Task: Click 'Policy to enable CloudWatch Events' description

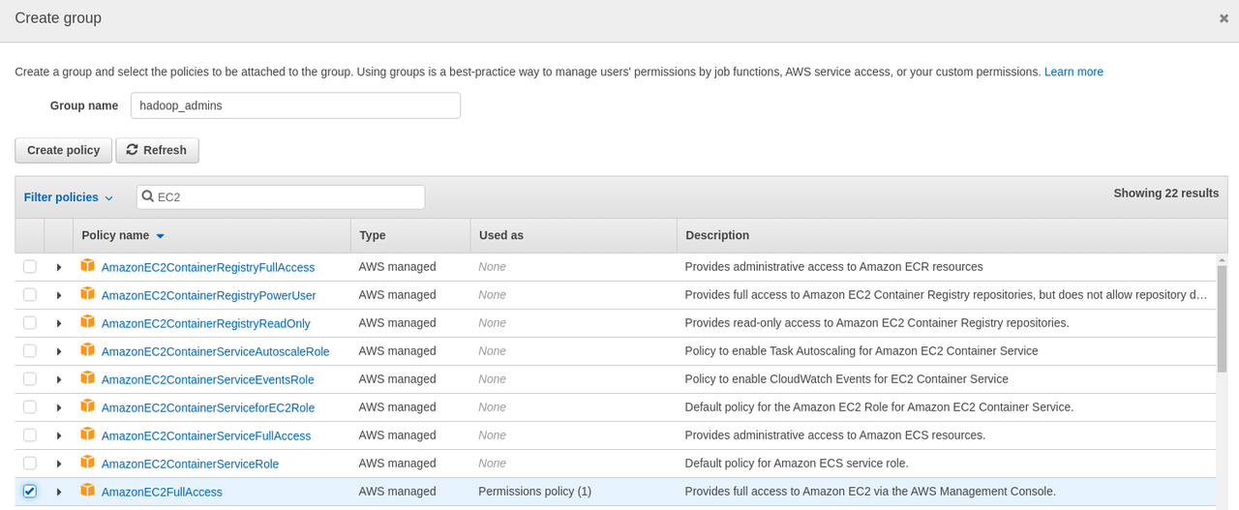Action: pyautogui.click(x=846, y=379)
